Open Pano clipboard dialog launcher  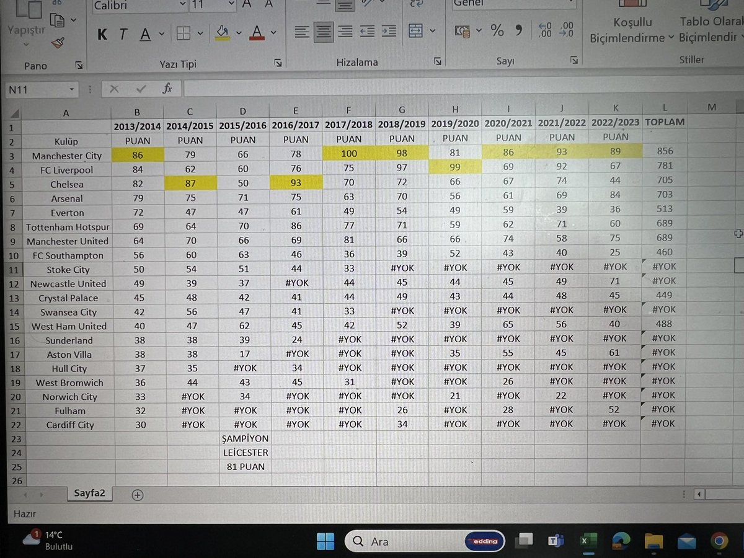coord(79,65)
